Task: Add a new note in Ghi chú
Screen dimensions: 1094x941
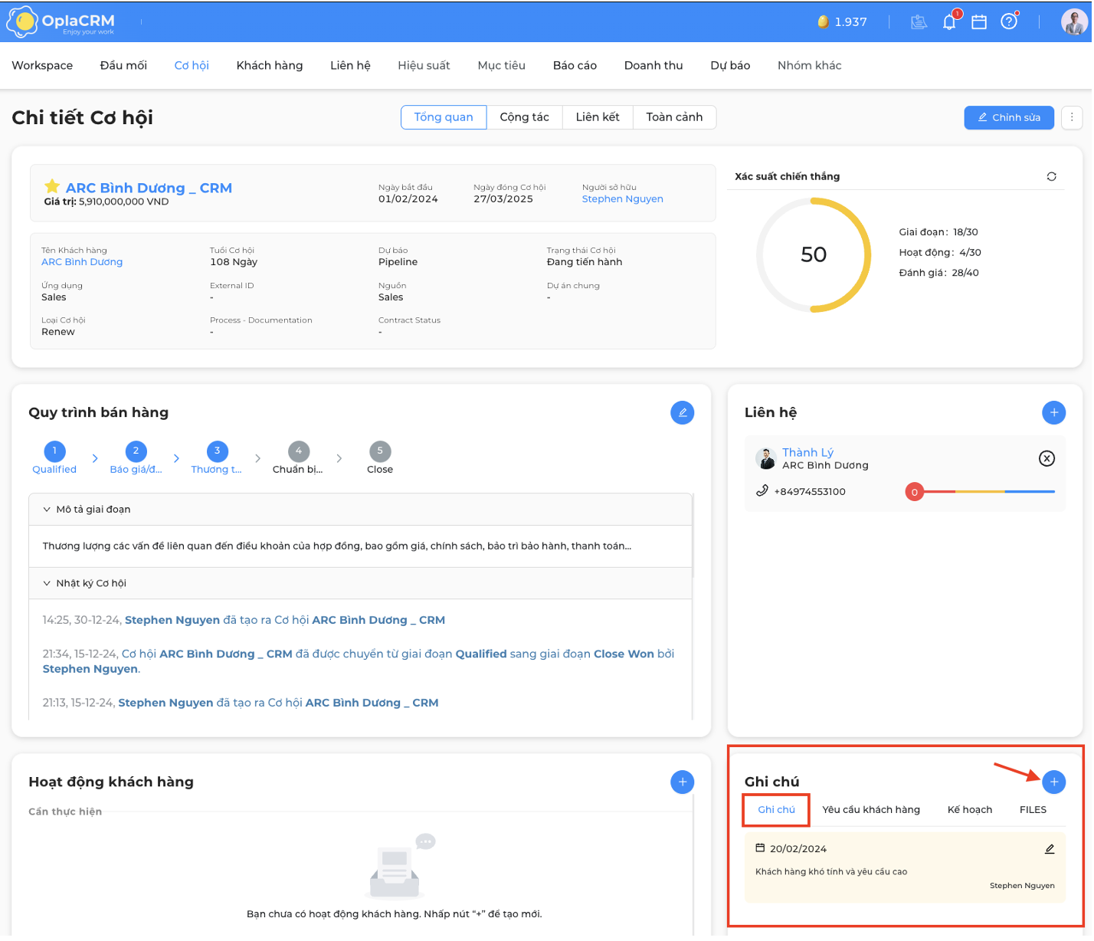Action: (1054, 782)
